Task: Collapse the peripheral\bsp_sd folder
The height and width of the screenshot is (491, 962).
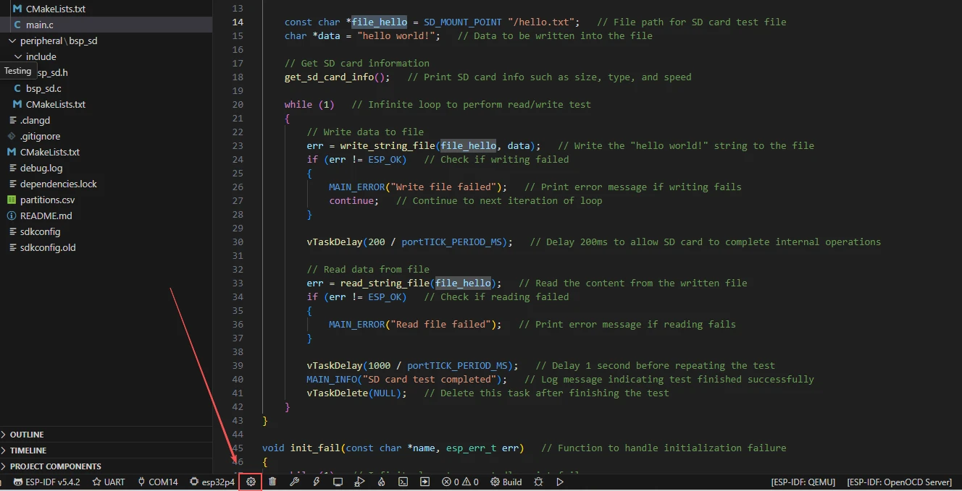Action: pyautogui.click(x=58, y=41)
